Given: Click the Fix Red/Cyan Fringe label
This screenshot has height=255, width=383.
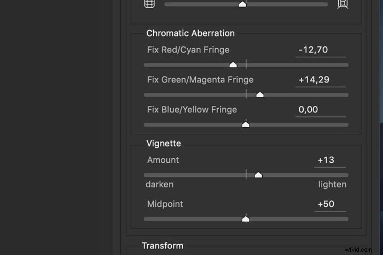Looking at the screenshot, I should (x=188, y=50).
